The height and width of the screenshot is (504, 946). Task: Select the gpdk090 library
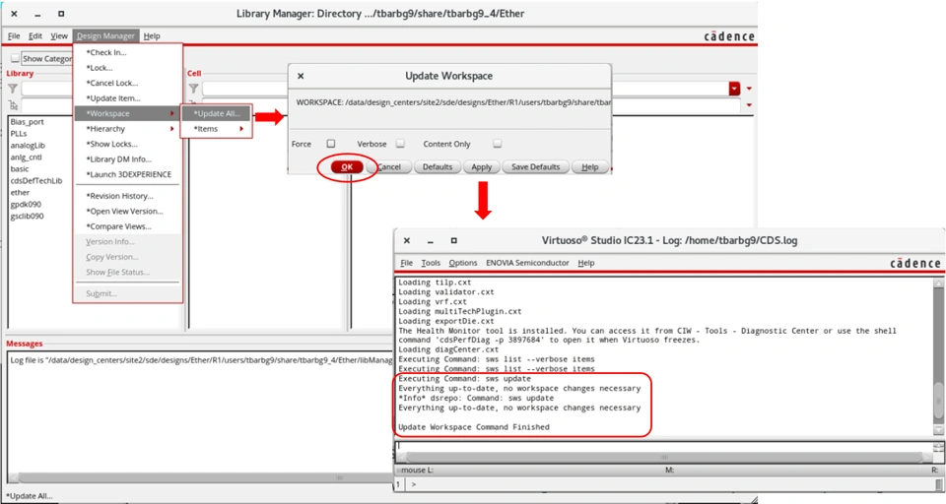pos(26,205)
